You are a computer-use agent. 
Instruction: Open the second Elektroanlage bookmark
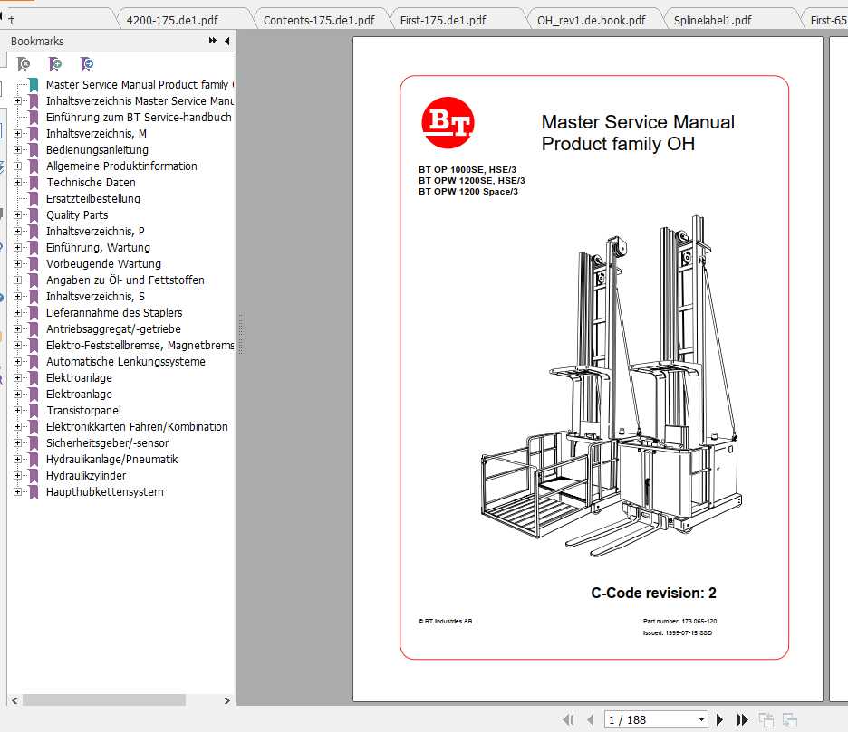pos(79,394)
